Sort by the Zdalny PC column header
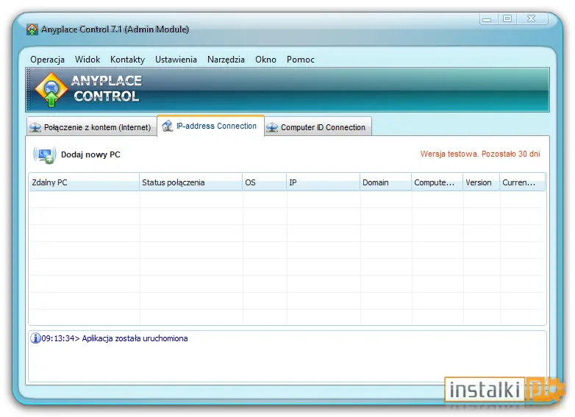Screen dimensions: 575x417 [x=84, y=182]
